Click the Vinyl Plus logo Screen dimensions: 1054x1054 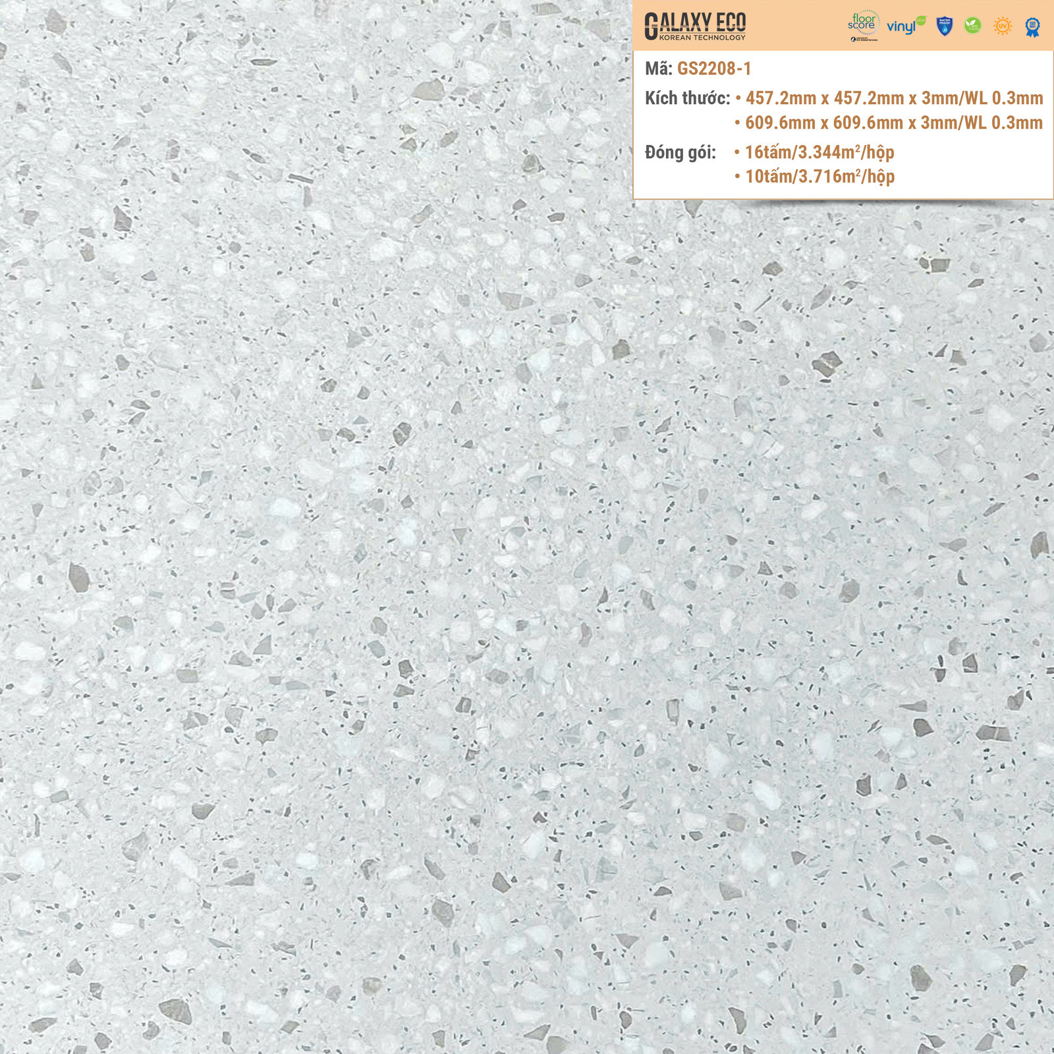(x=905, y=26)
